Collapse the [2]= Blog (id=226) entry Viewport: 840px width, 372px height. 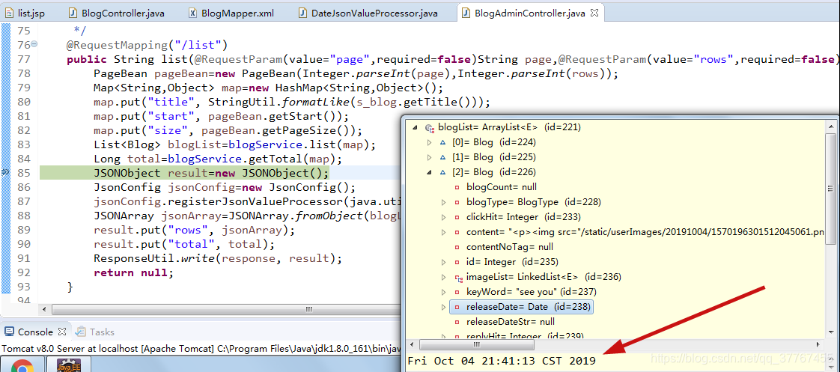pyautogui.click(x=429, y=172)
